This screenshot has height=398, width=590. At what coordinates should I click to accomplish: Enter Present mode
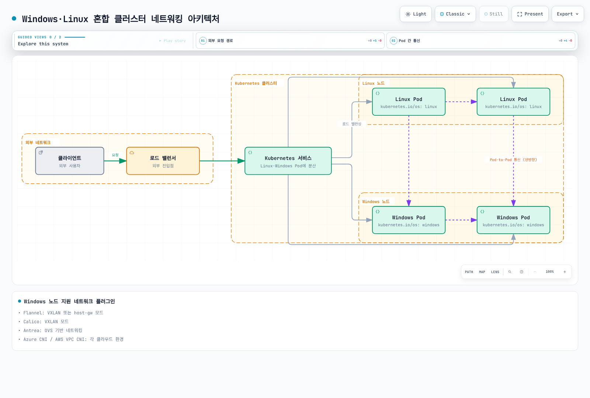[530, 14]
